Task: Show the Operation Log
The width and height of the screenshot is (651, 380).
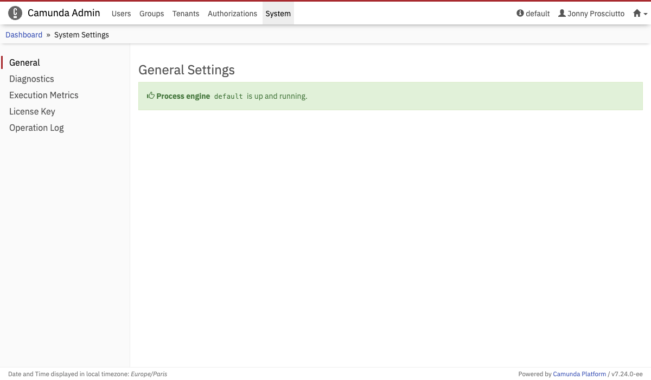Action: [36, 128]
